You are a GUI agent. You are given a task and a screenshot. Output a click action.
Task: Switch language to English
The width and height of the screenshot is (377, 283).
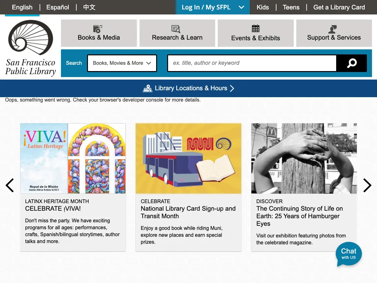coord(22,7)
